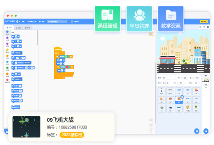Open the 课程管理 course management card
214x145 pixels.
pos(107,19)
